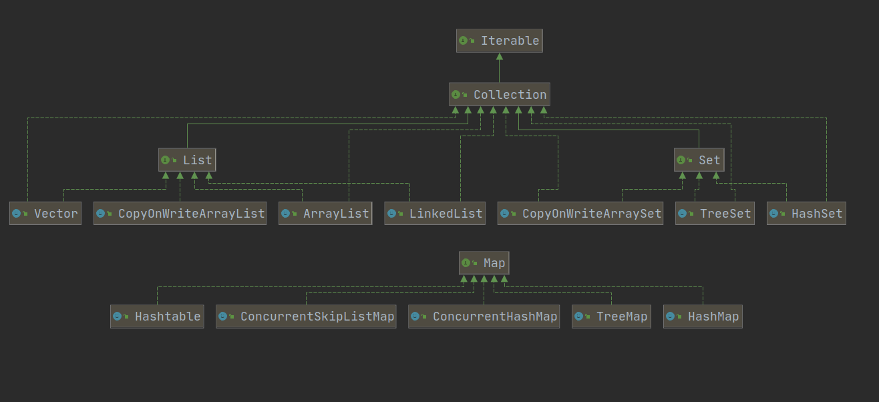The width and height of the screenshot is (879, 402).
Task: Click the interface icon on List node
Action: (x=165, y=160)
